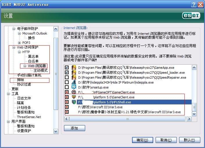Click the ESET logo in header
The width and height of the screenshot is (205, 148).
pos(191,16)
